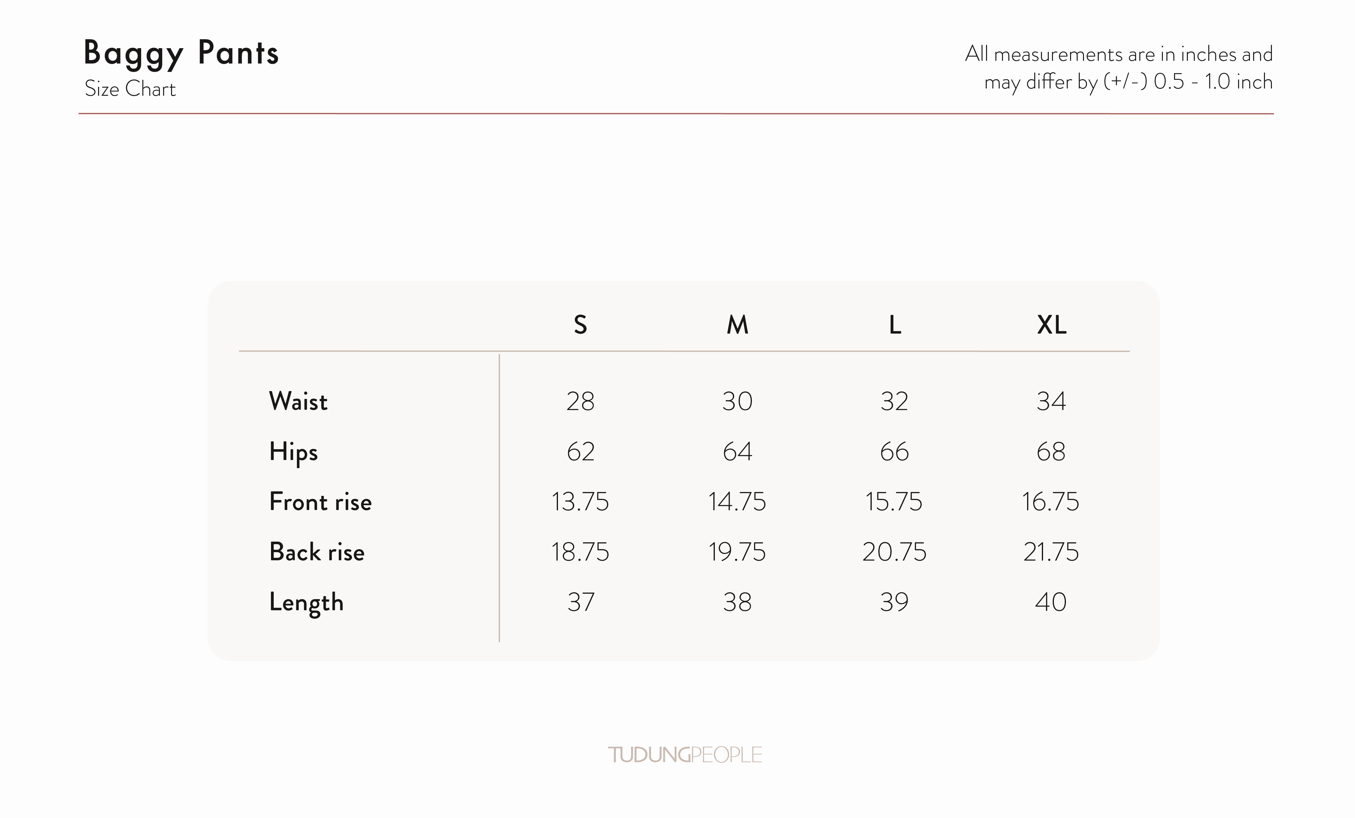Click the Back rise row label
Image resolution: width=1355 pixels, height=818 pixels.
coord(317,552)
